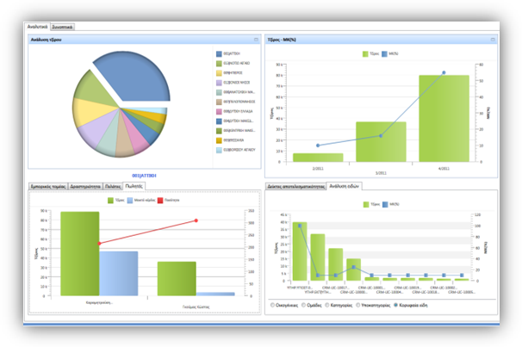Maximize the Ανάλυση τζίρου panel
The image size is (522, 347).
click(x=256, y=40)
